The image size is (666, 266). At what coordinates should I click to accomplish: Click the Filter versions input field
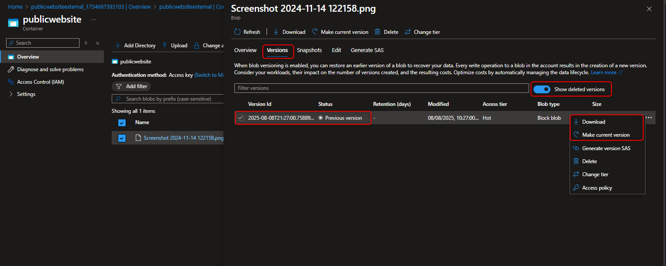tap(381, 88)
